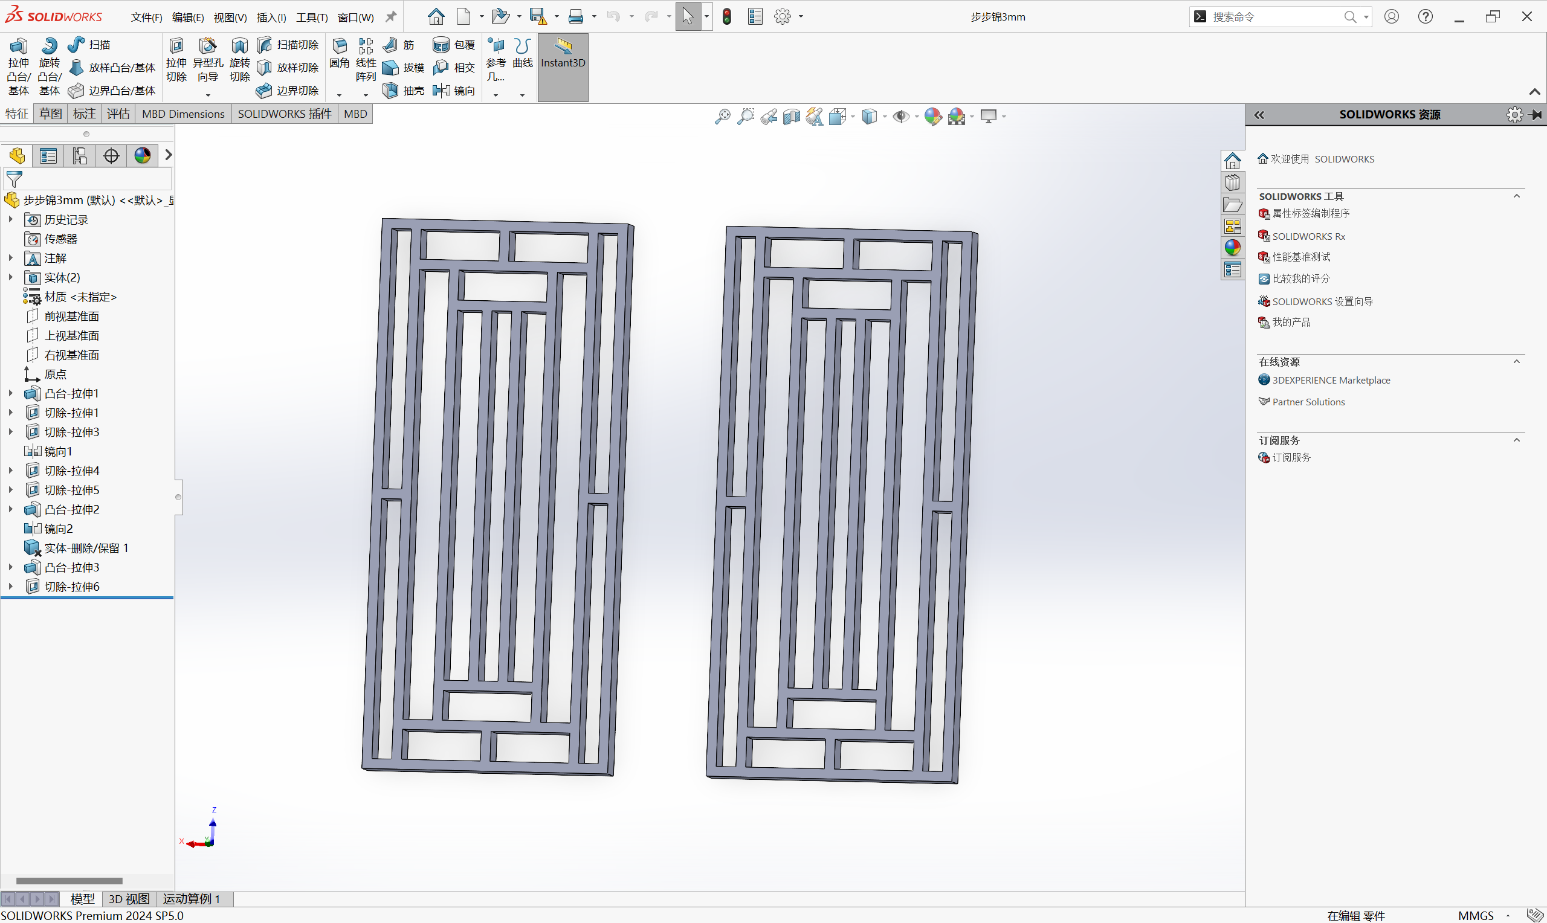Switch to DisplayManager panel tab
Viewport: 1547px width, 923px height.
tap(143, 155)
